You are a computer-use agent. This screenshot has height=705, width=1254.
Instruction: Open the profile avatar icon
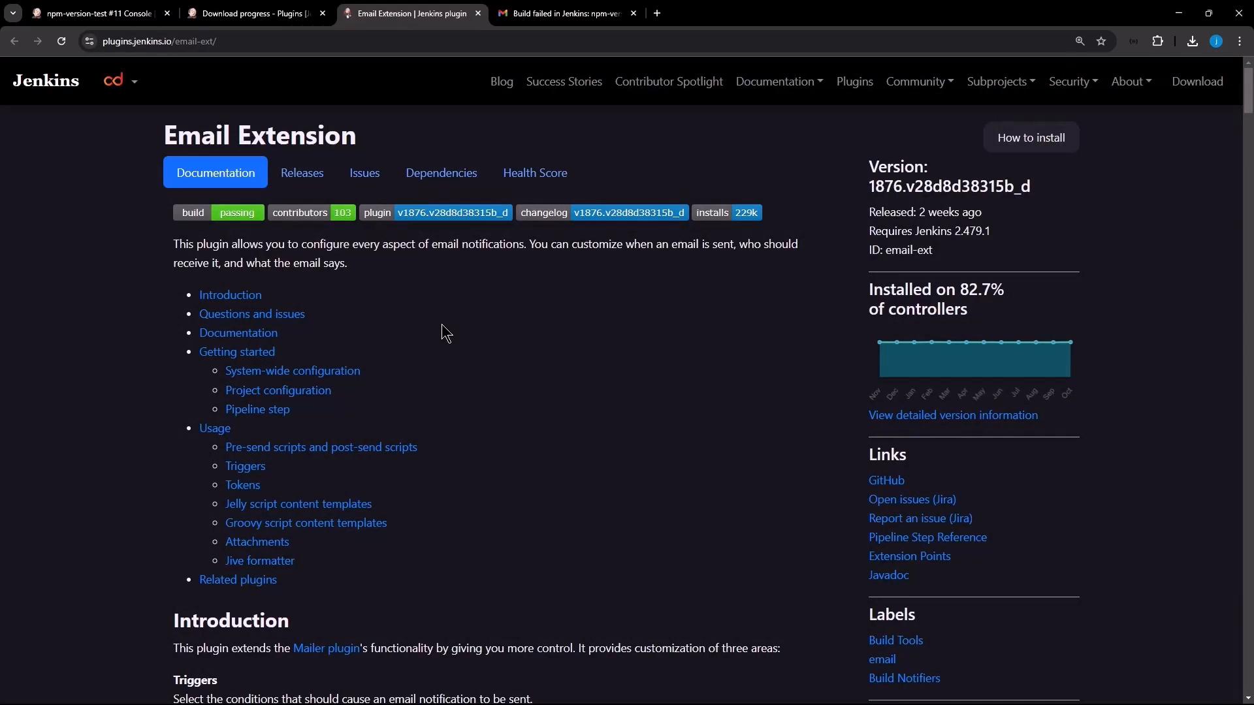coord(1215,41)
